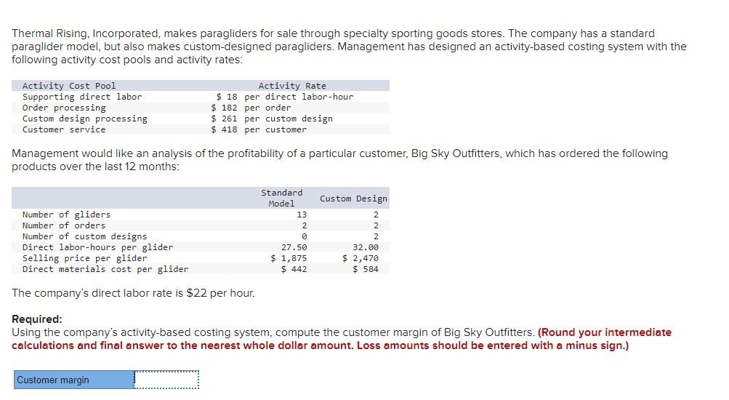Image resolution: width=729 pixels, height=400 pixels.
Task: Click the $2,470 selling price value
Action: click(x=361, y=258)
